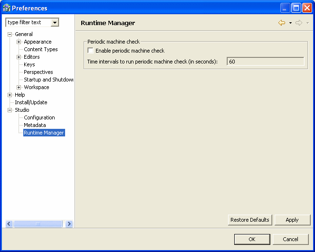Click the Apply button

click(292, 220)
